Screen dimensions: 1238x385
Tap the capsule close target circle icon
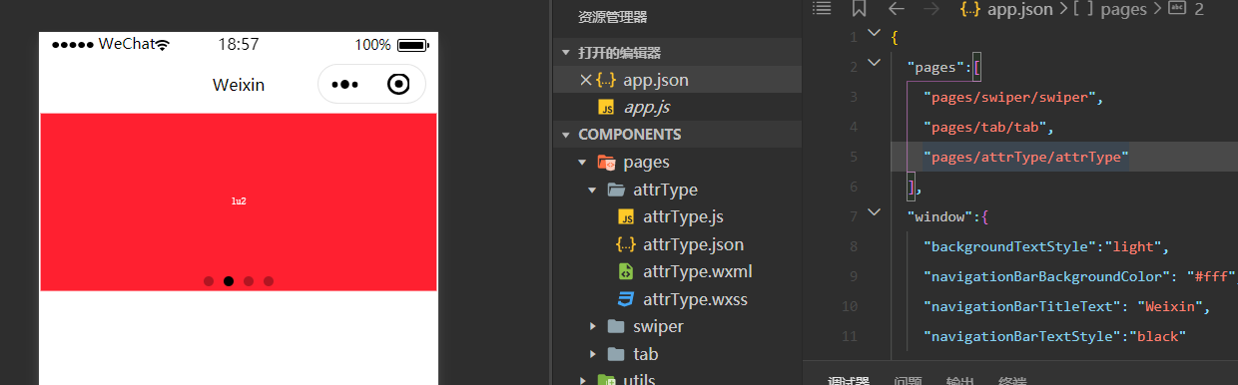[398, 84]
